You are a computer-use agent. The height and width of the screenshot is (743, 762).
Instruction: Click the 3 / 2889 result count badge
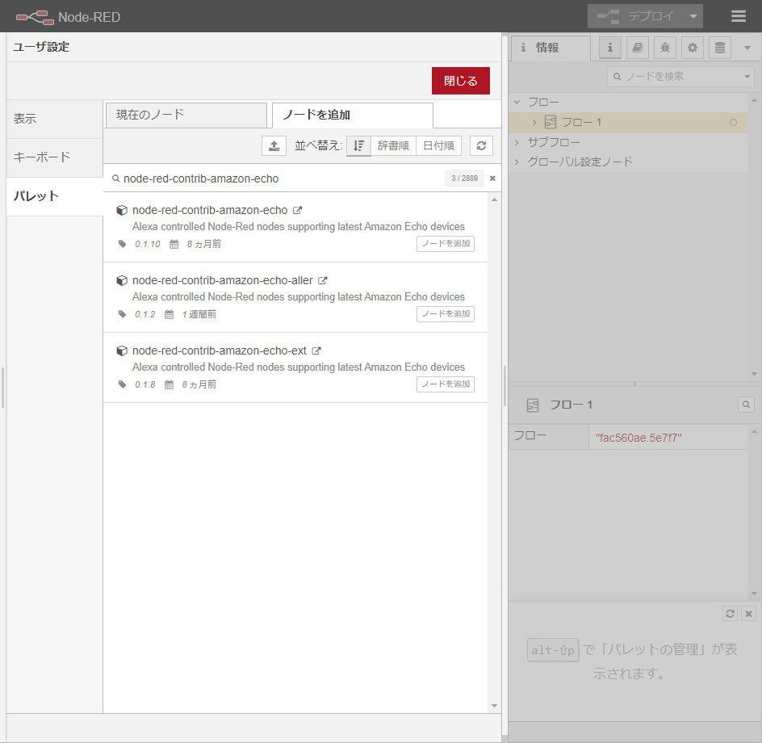(465, 178)
